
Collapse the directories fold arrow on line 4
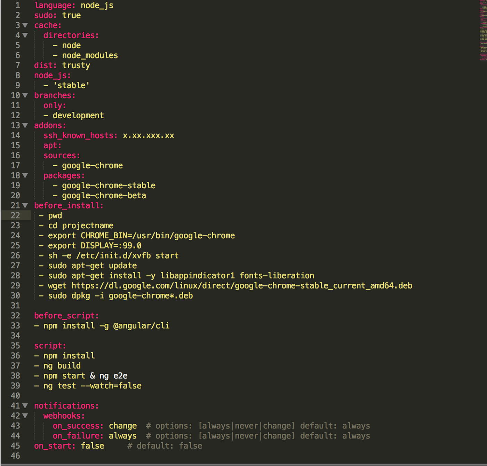(25, 35)
